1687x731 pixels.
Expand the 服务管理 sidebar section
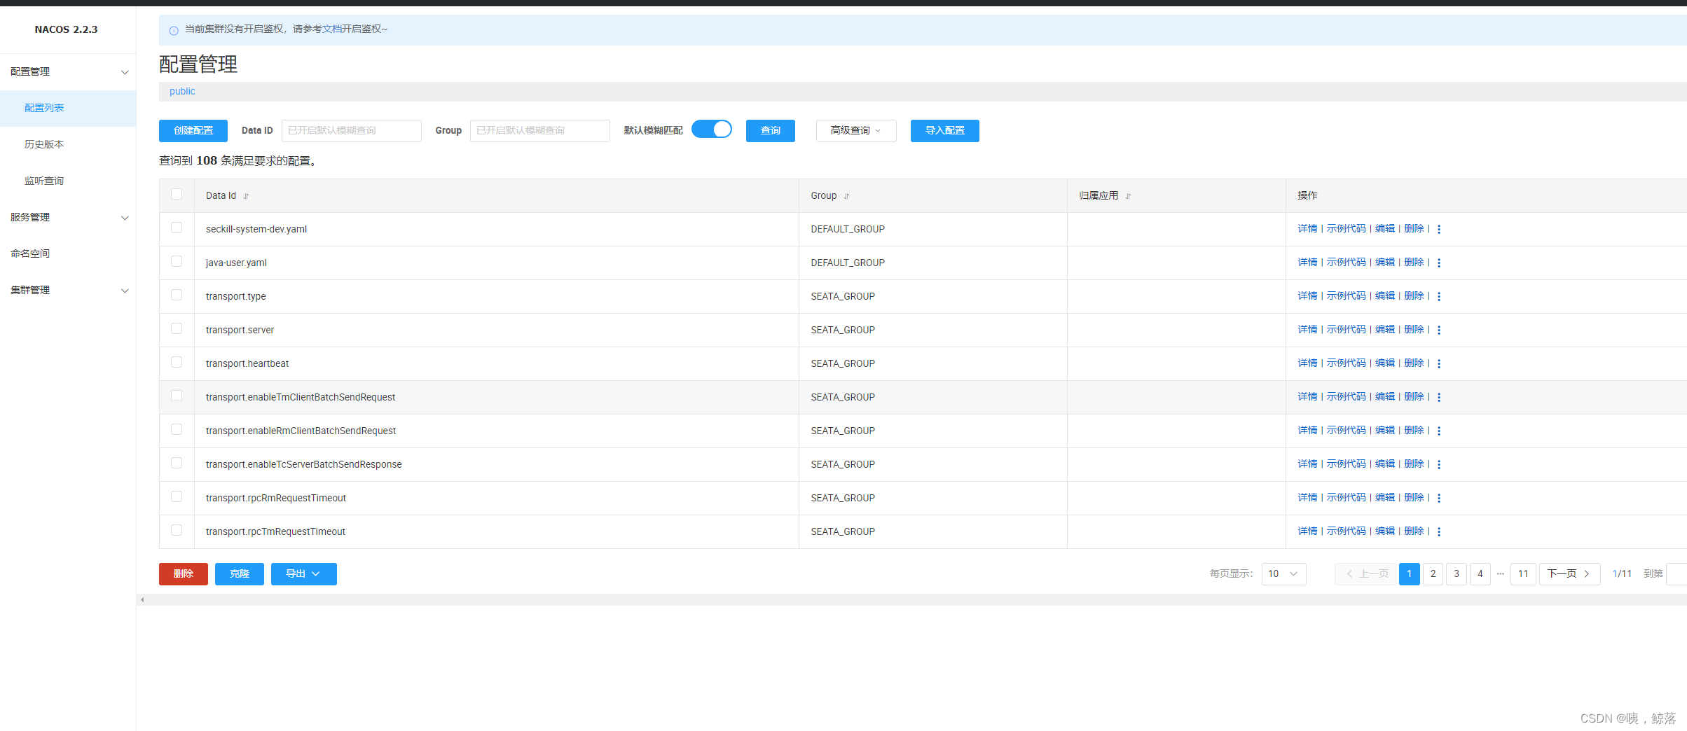[68, 217]
